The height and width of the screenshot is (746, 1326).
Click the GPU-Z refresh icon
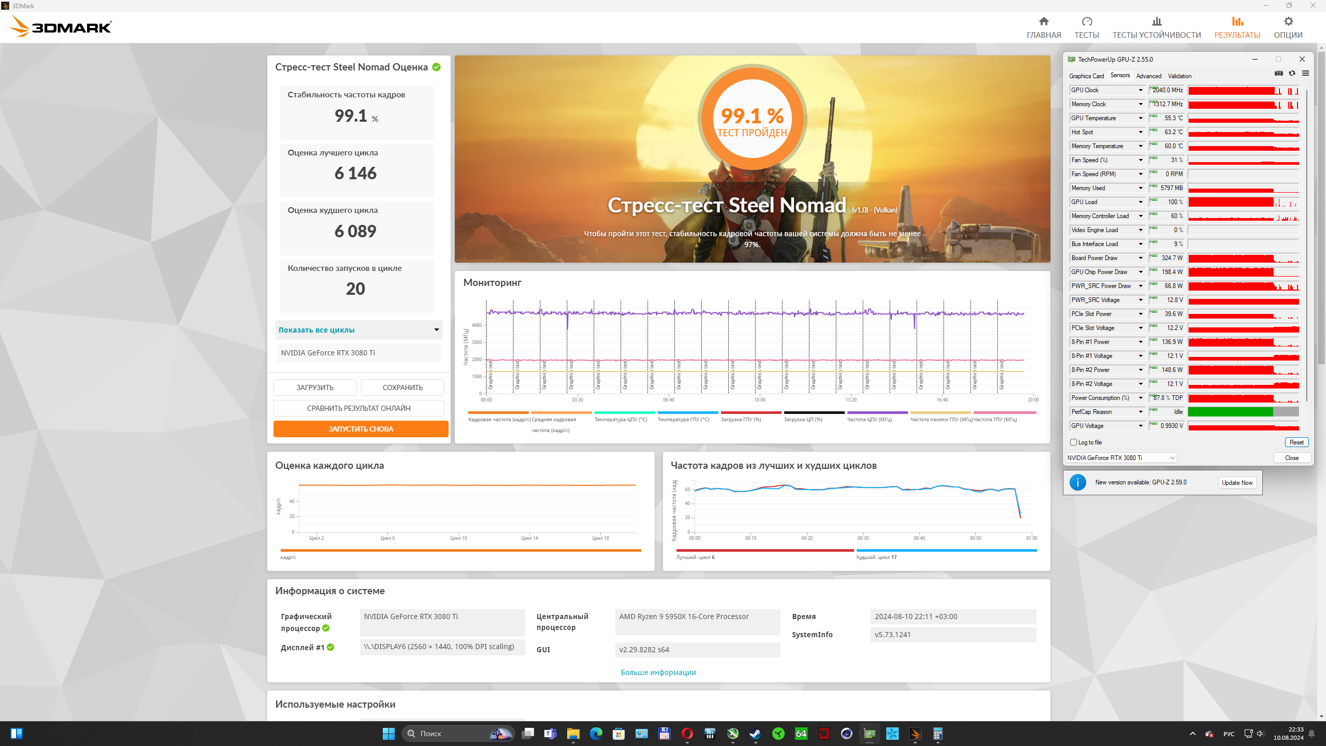coord(1292,74)
